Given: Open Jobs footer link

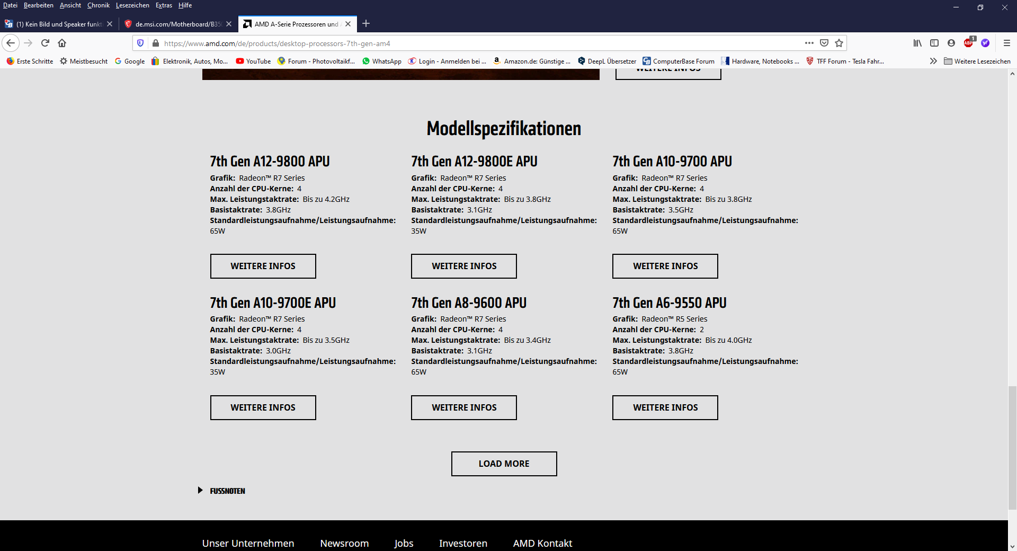Looking at the screenshot, I should pos(404,543).
